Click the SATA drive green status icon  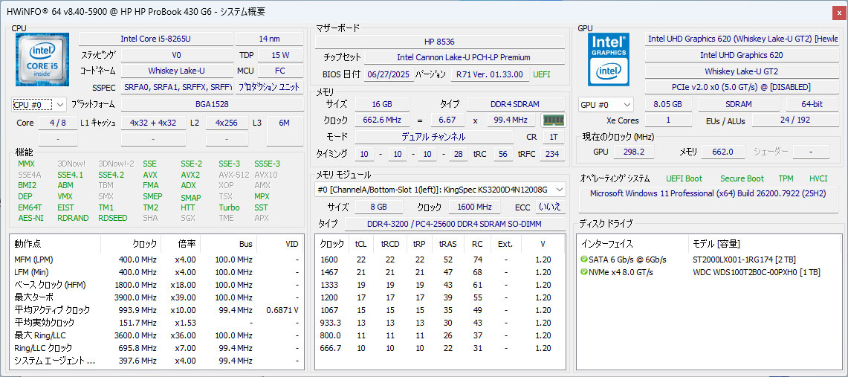pyautogui.click(x=584, y=259)
